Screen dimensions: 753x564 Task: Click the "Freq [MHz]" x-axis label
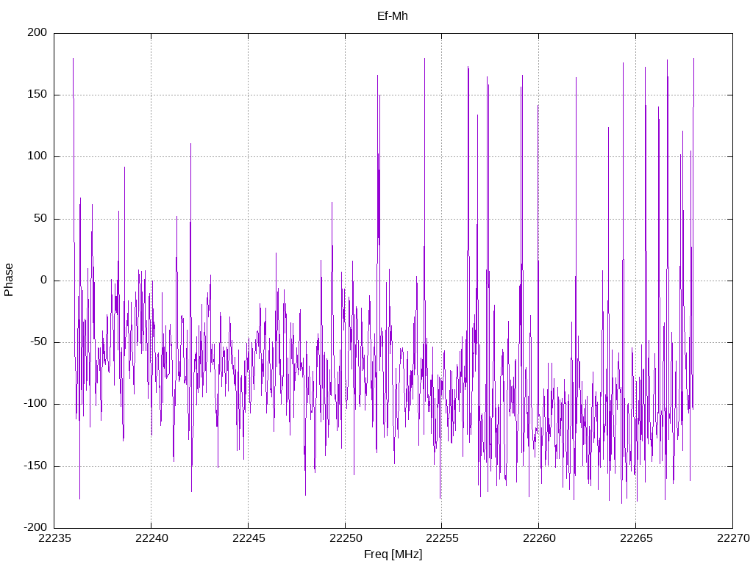393,554
